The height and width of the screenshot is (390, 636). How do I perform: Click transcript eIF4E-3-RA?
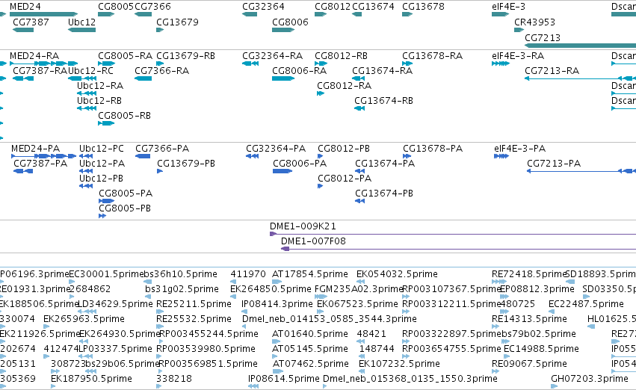click(x=518, y=55)
